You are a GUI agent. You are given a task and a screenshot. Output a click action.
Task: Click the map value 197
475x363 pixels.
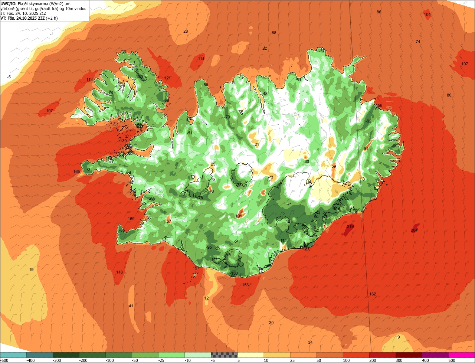coord(196,268)
